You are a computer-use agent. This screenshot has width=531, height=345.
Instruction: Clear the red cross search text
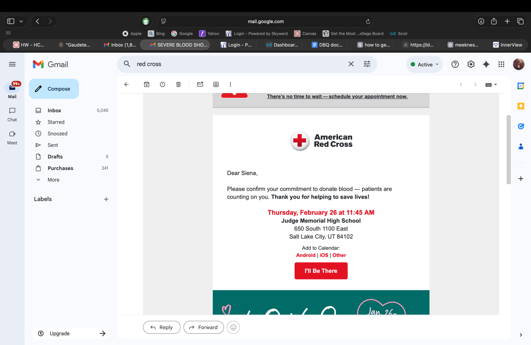coord(351,64)
